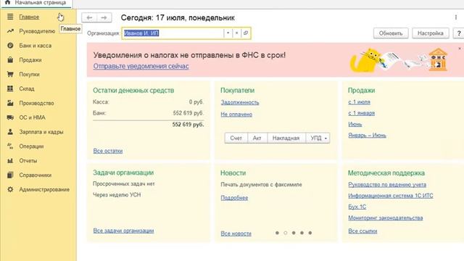464x261 pixels.
Task: Select the last news pagination dot
Action: coord(310,233)
